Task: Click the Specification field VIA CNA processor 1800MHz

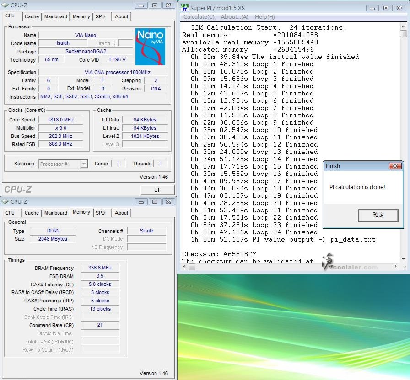Action: pos(103,72)
